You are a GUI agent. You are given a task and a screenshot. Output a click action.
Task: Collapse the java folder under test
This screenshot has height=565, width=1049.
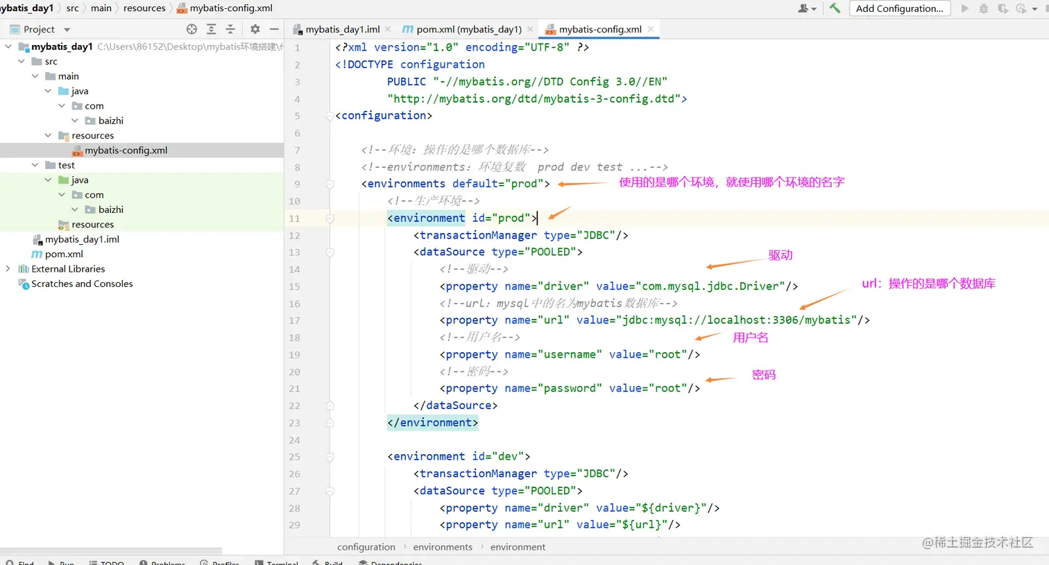tap(48, 180)
